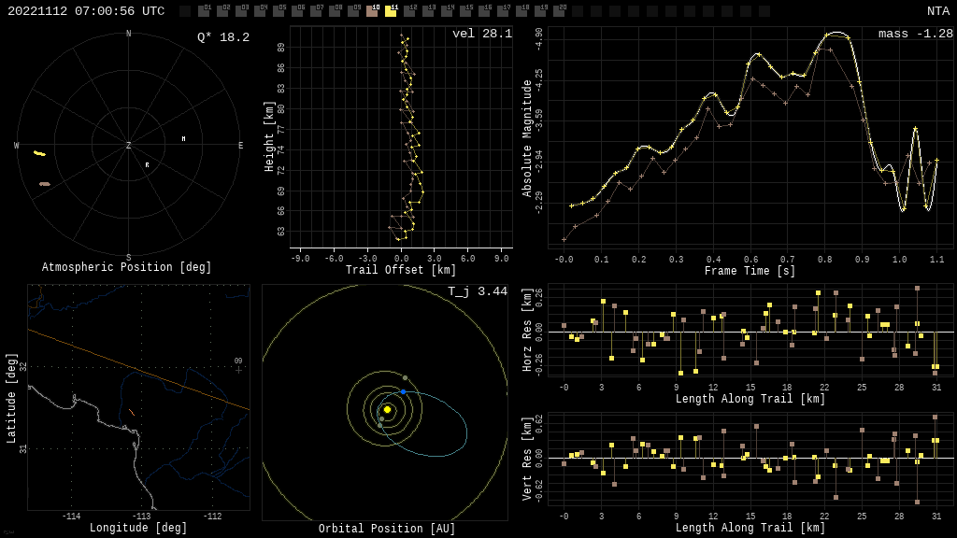Select the brown station 10 square
The height and width of the screenshot is (538, 957).
[372, 11]
